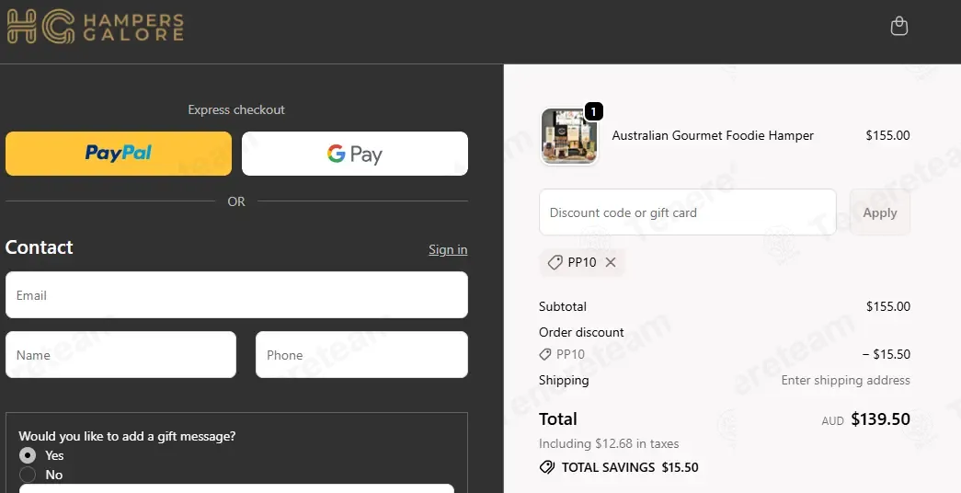
Task: Select Yes for gift message
Action: [x=29, y=455]
